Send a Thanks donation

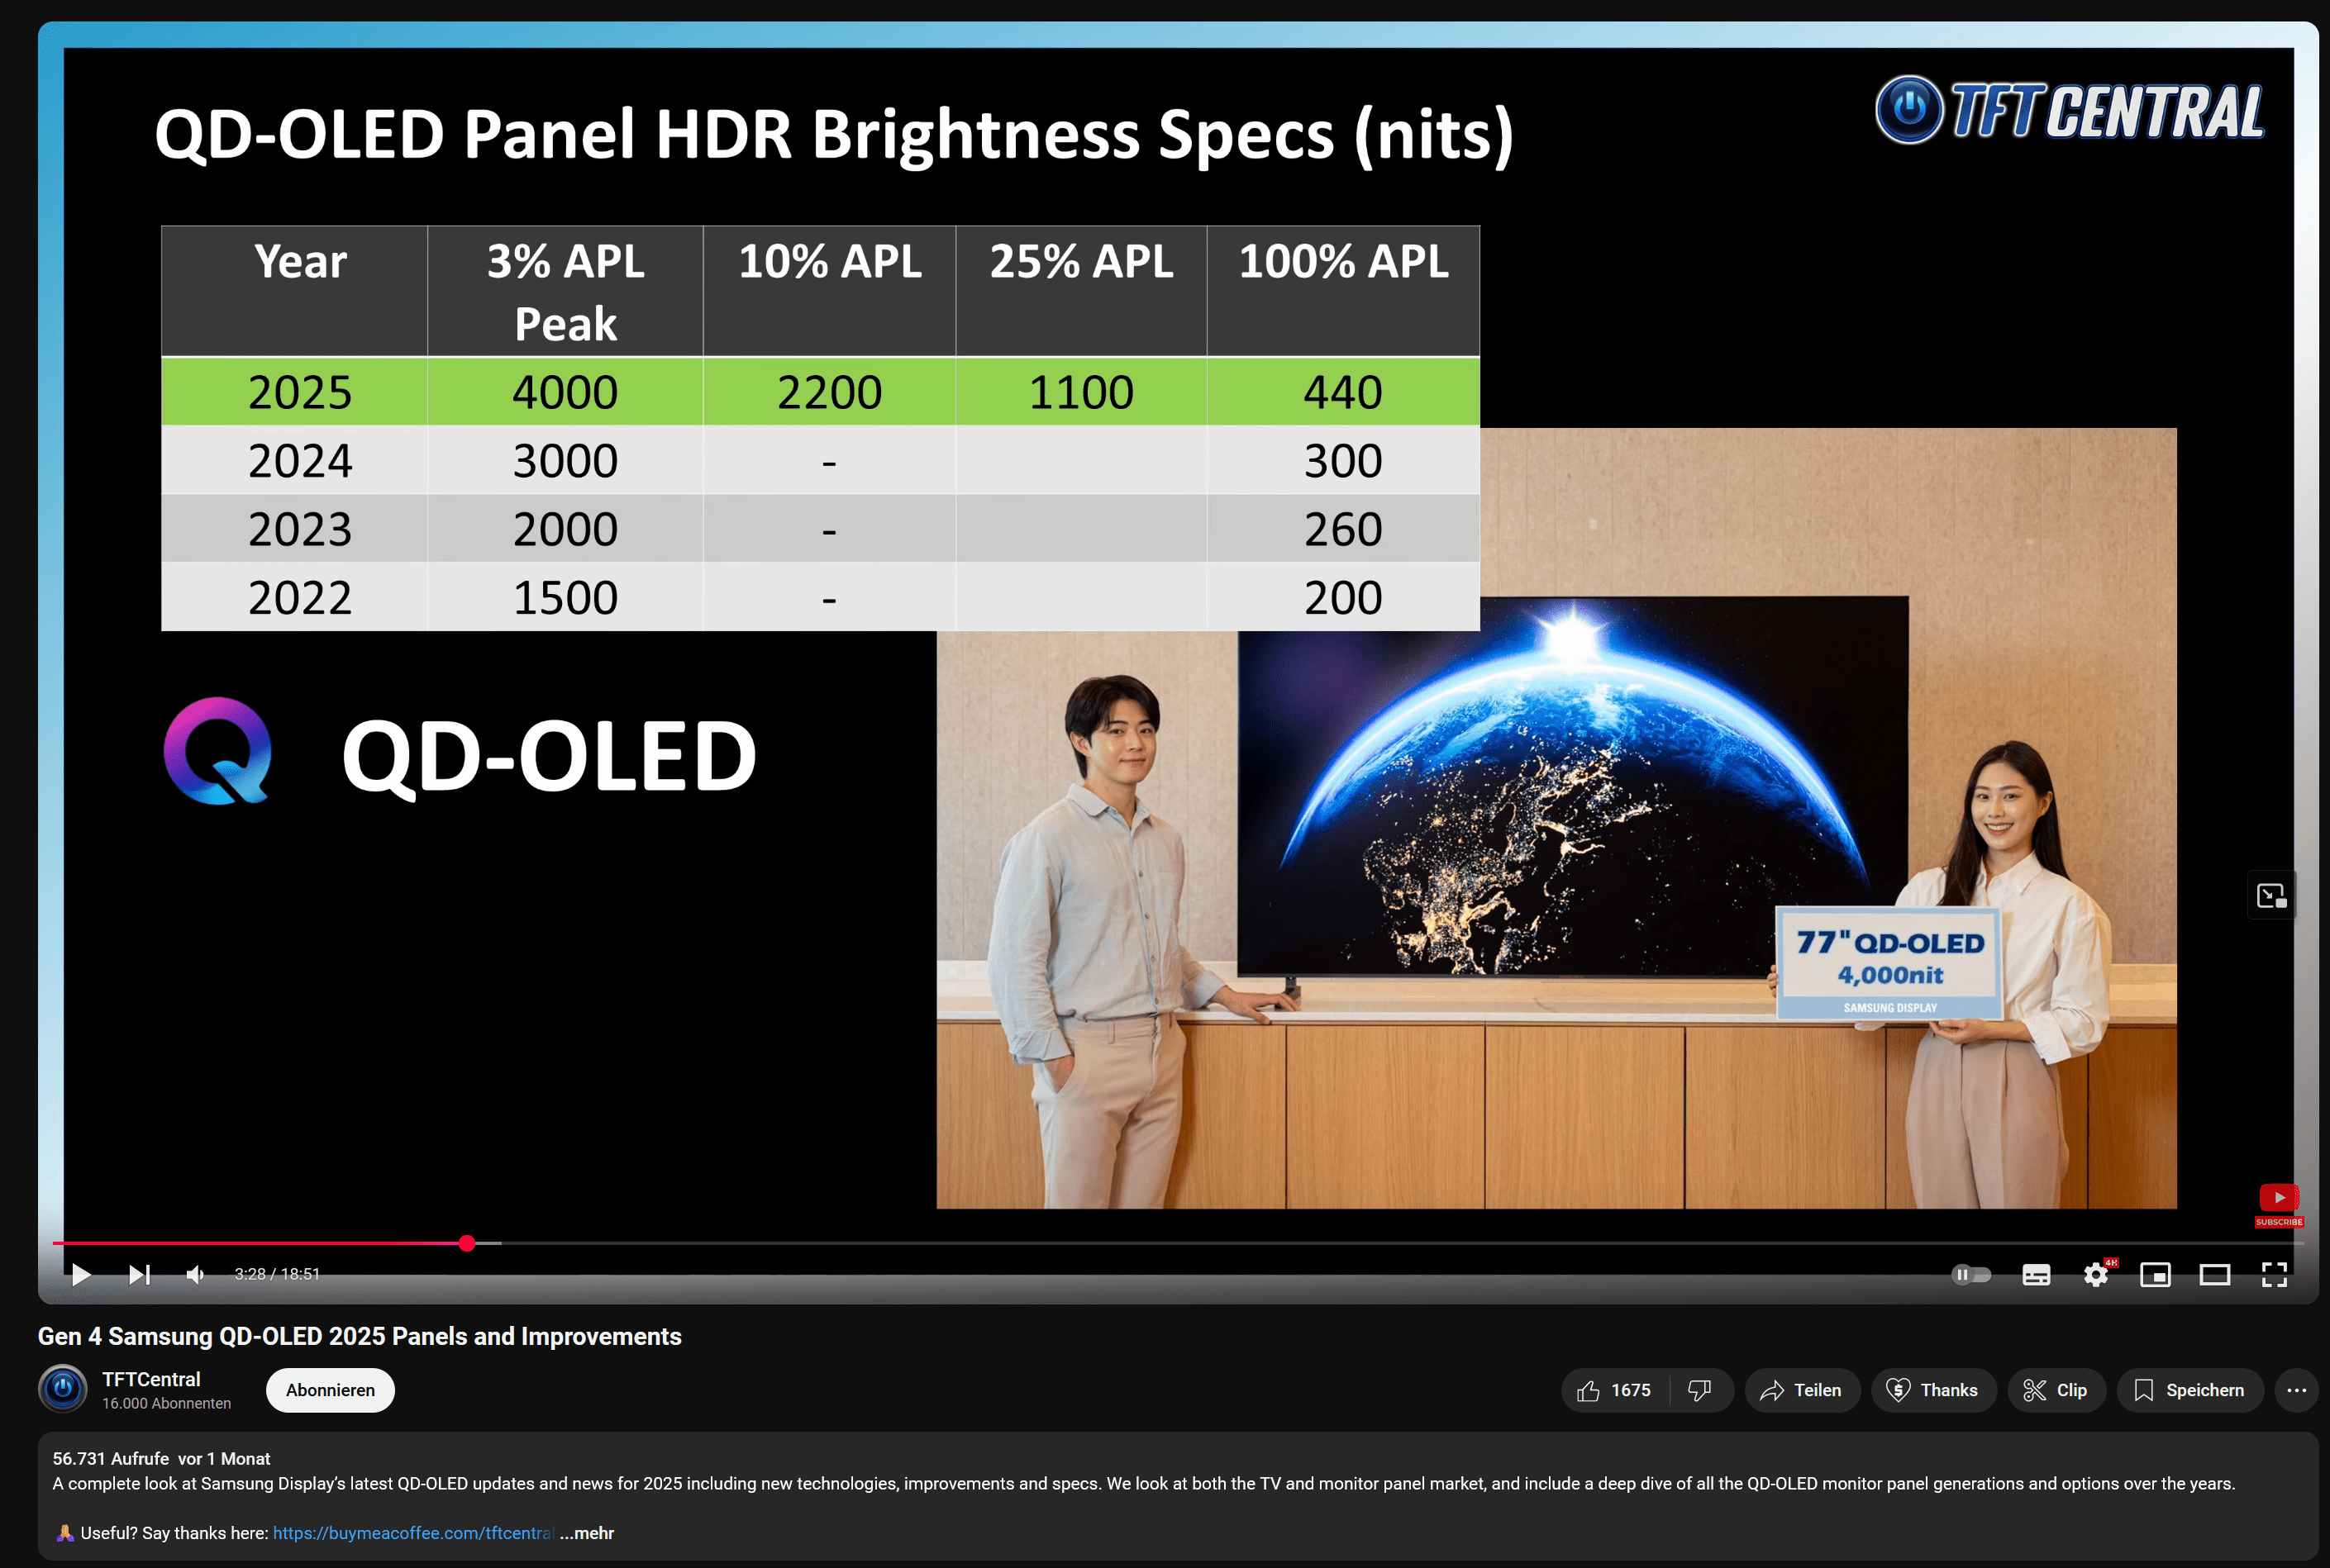tap(1932, 1390)
